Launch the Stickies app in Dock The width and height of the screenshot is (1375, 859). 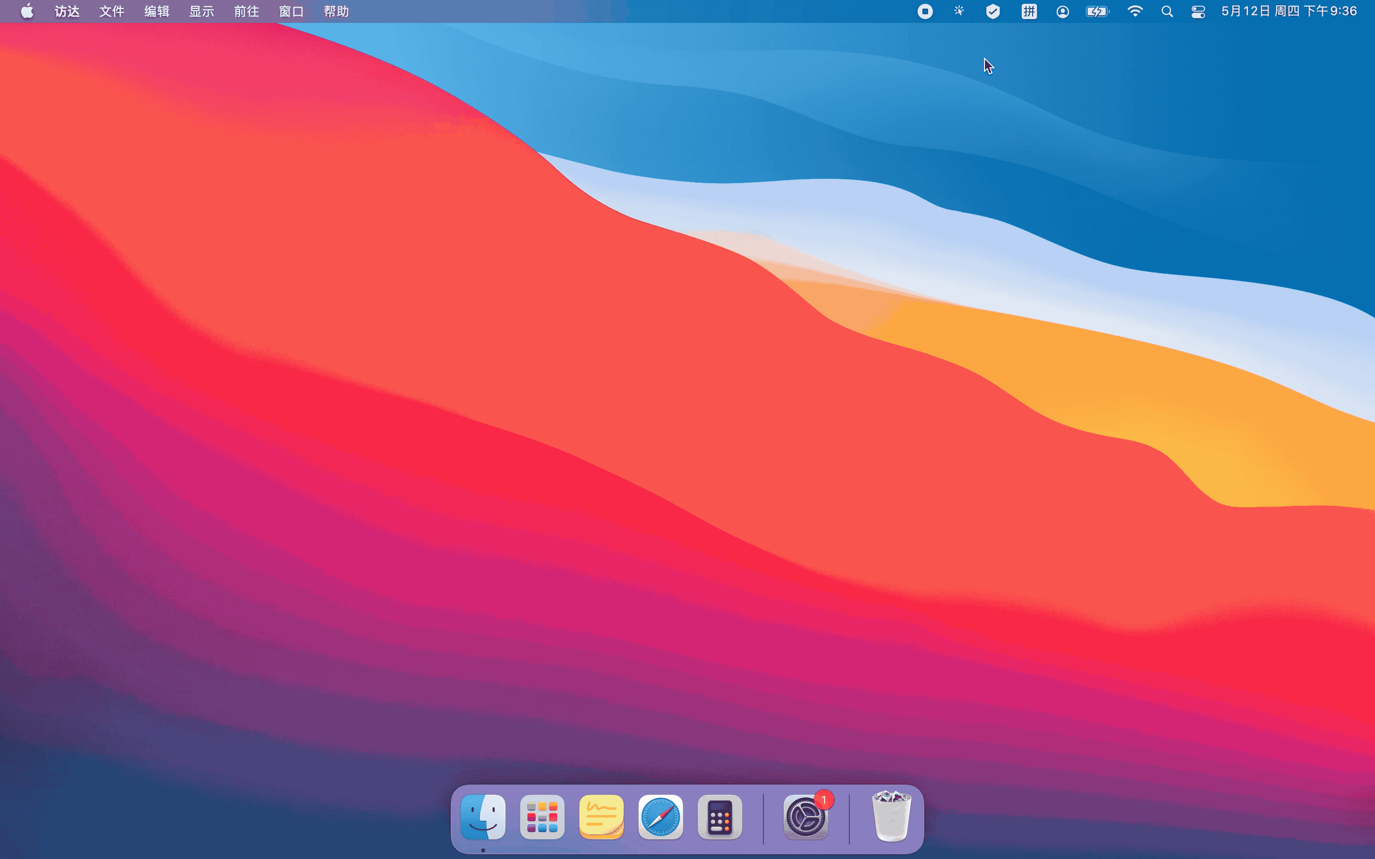pos(601,817)
